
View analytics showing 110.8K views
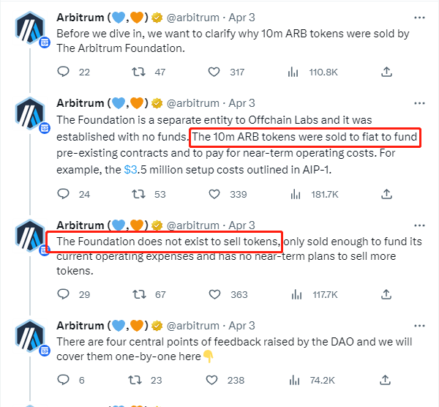tap(293, 72)
